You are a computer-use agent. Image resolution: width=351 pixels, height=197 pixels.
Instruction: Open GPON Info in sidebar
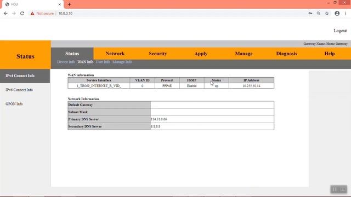[14, 104]
